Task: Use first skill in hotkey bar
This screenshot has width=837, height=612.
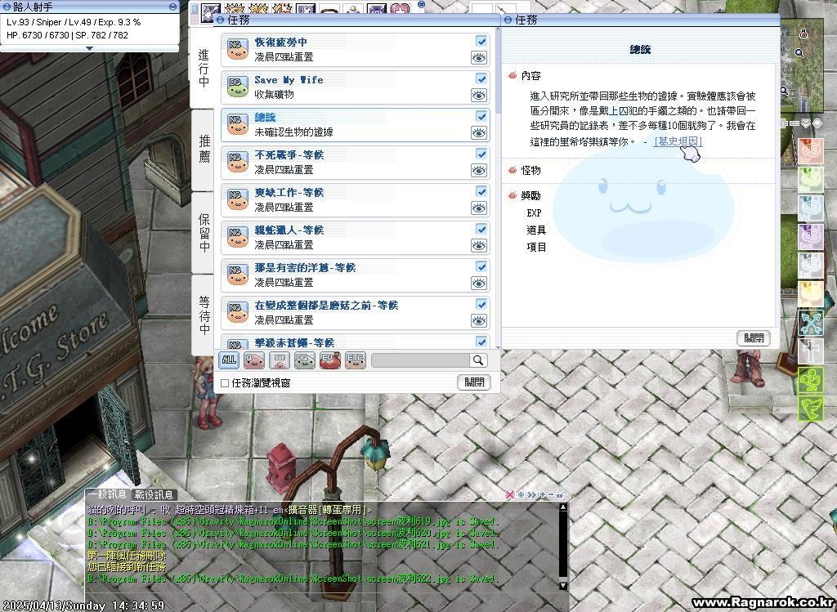Action: pyautogui.click(x=210, y=11)
